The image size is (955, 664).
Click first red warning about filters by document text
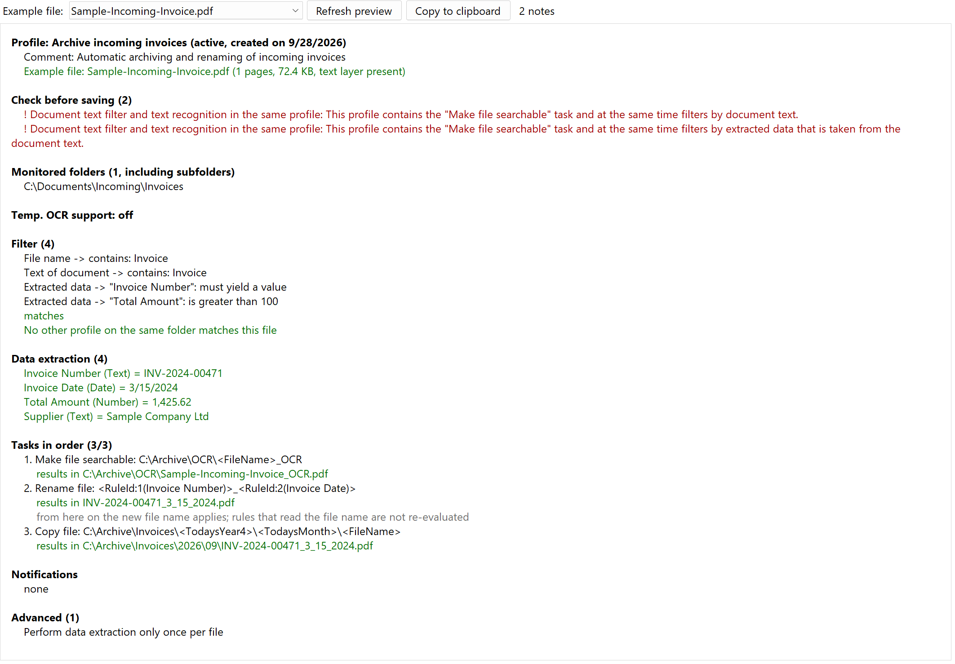point(411,115)
